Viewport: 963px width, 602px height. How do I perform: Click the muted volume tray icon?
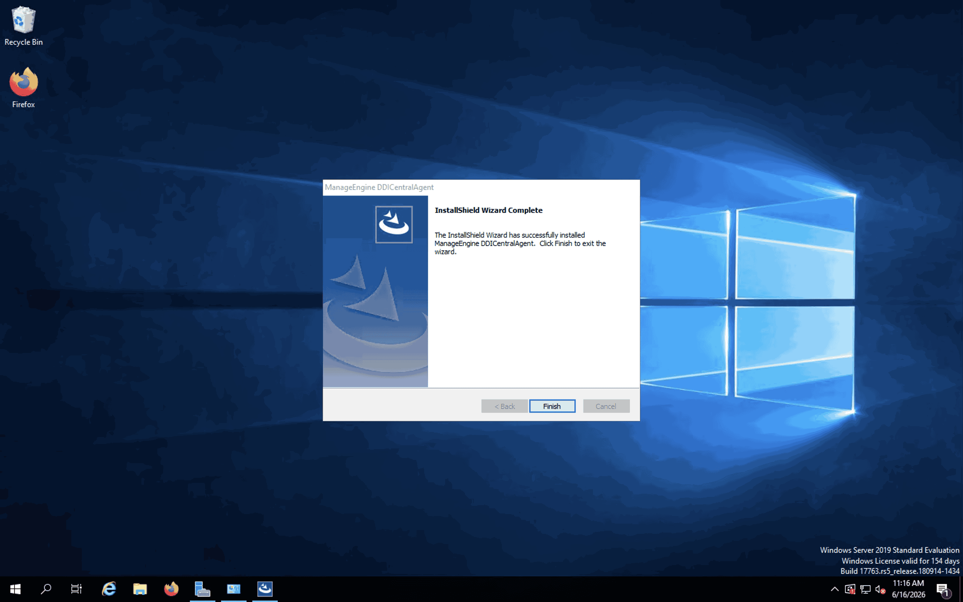pyautogui.click(x=880, y=589)
